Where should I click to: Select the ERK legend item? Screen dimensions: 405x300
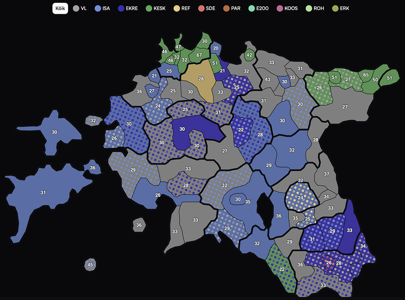[340, 8]
